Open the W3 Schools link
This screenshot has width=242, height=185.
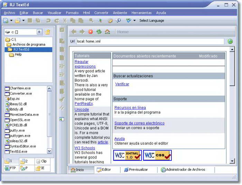[x=85, y=148]
